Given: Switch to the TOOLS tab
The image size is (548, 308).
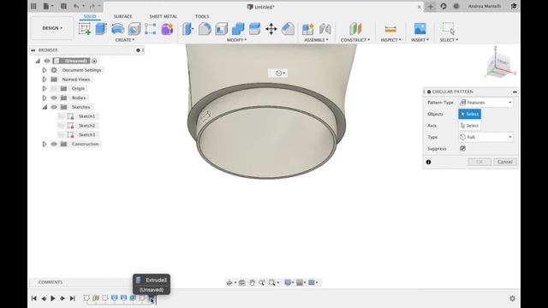Looking at the screenshot, I should coord(202,16).
